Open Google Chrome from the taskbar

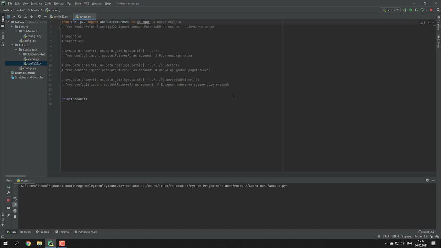point(28,243)
